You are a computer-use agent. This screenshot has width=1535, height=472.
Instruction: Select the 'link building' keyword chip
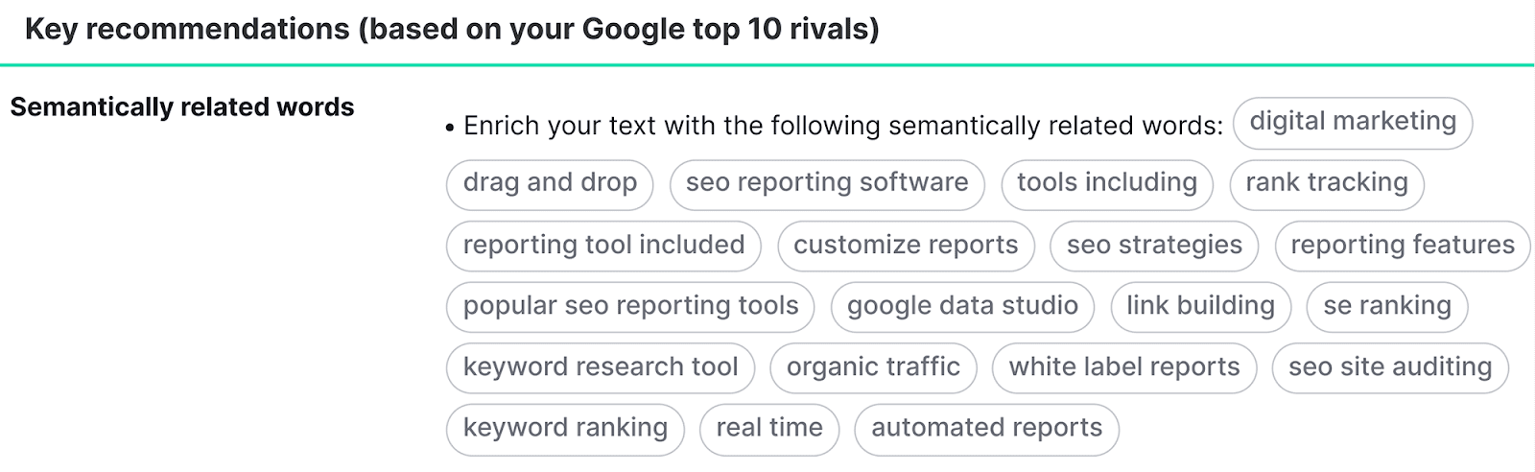(1200, 306)
